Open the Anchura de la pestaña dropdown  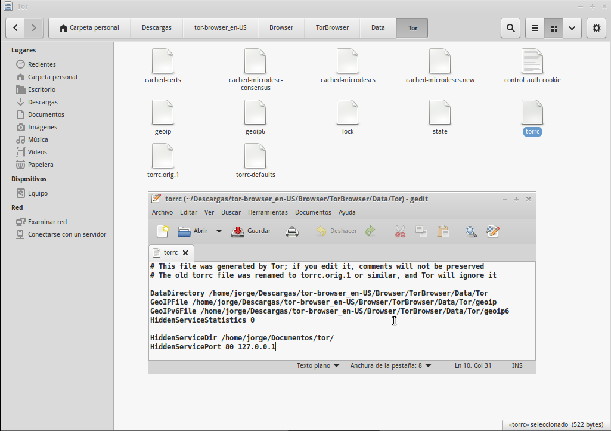[390, 365]
